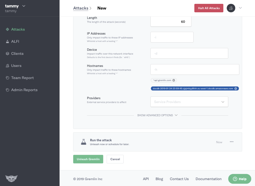Open the user avatar profile icon

pos(231,8)
